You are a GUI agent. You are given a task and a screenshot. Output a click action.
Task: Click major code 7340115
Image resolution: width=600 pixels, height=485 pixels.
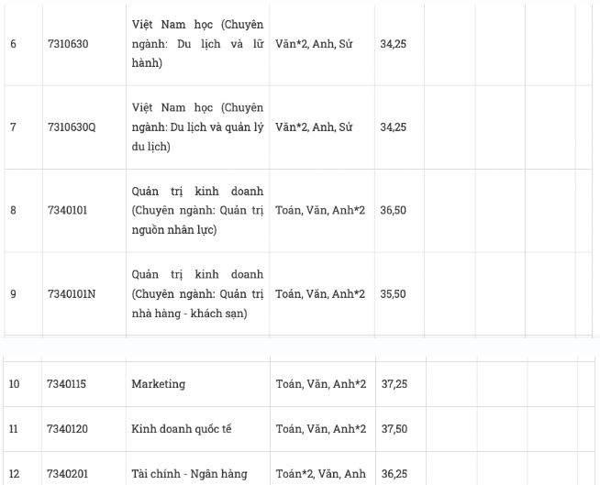pos(66,384)
